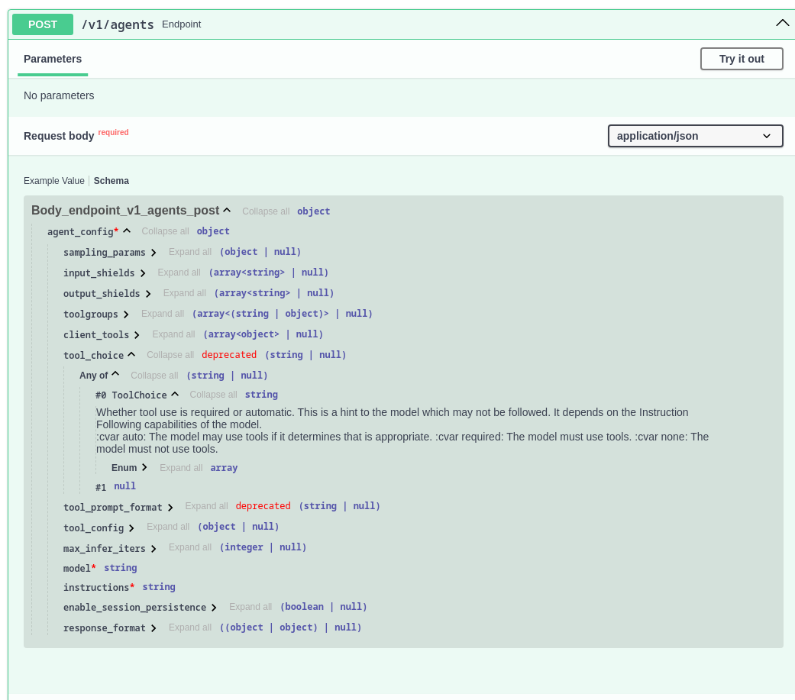Switch to the Example Value tab
The width and height of the screenshot is (795, 700).
click(x=53, y=181)
